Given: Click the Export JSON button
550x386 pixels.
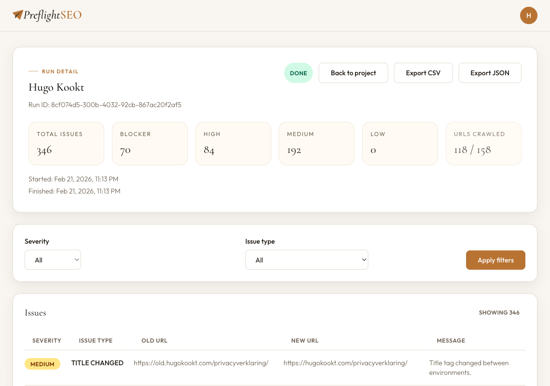Looking at the screenshot, I should [490, 73].
